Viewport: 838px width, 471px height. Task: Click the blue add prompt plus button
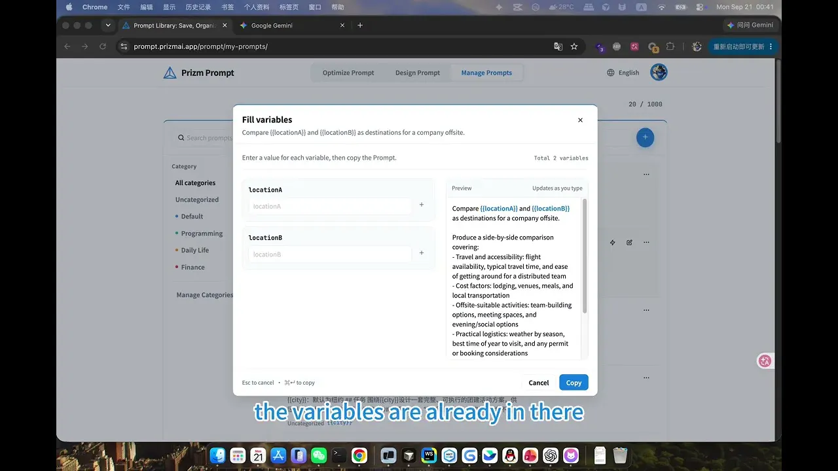point(645,137)
